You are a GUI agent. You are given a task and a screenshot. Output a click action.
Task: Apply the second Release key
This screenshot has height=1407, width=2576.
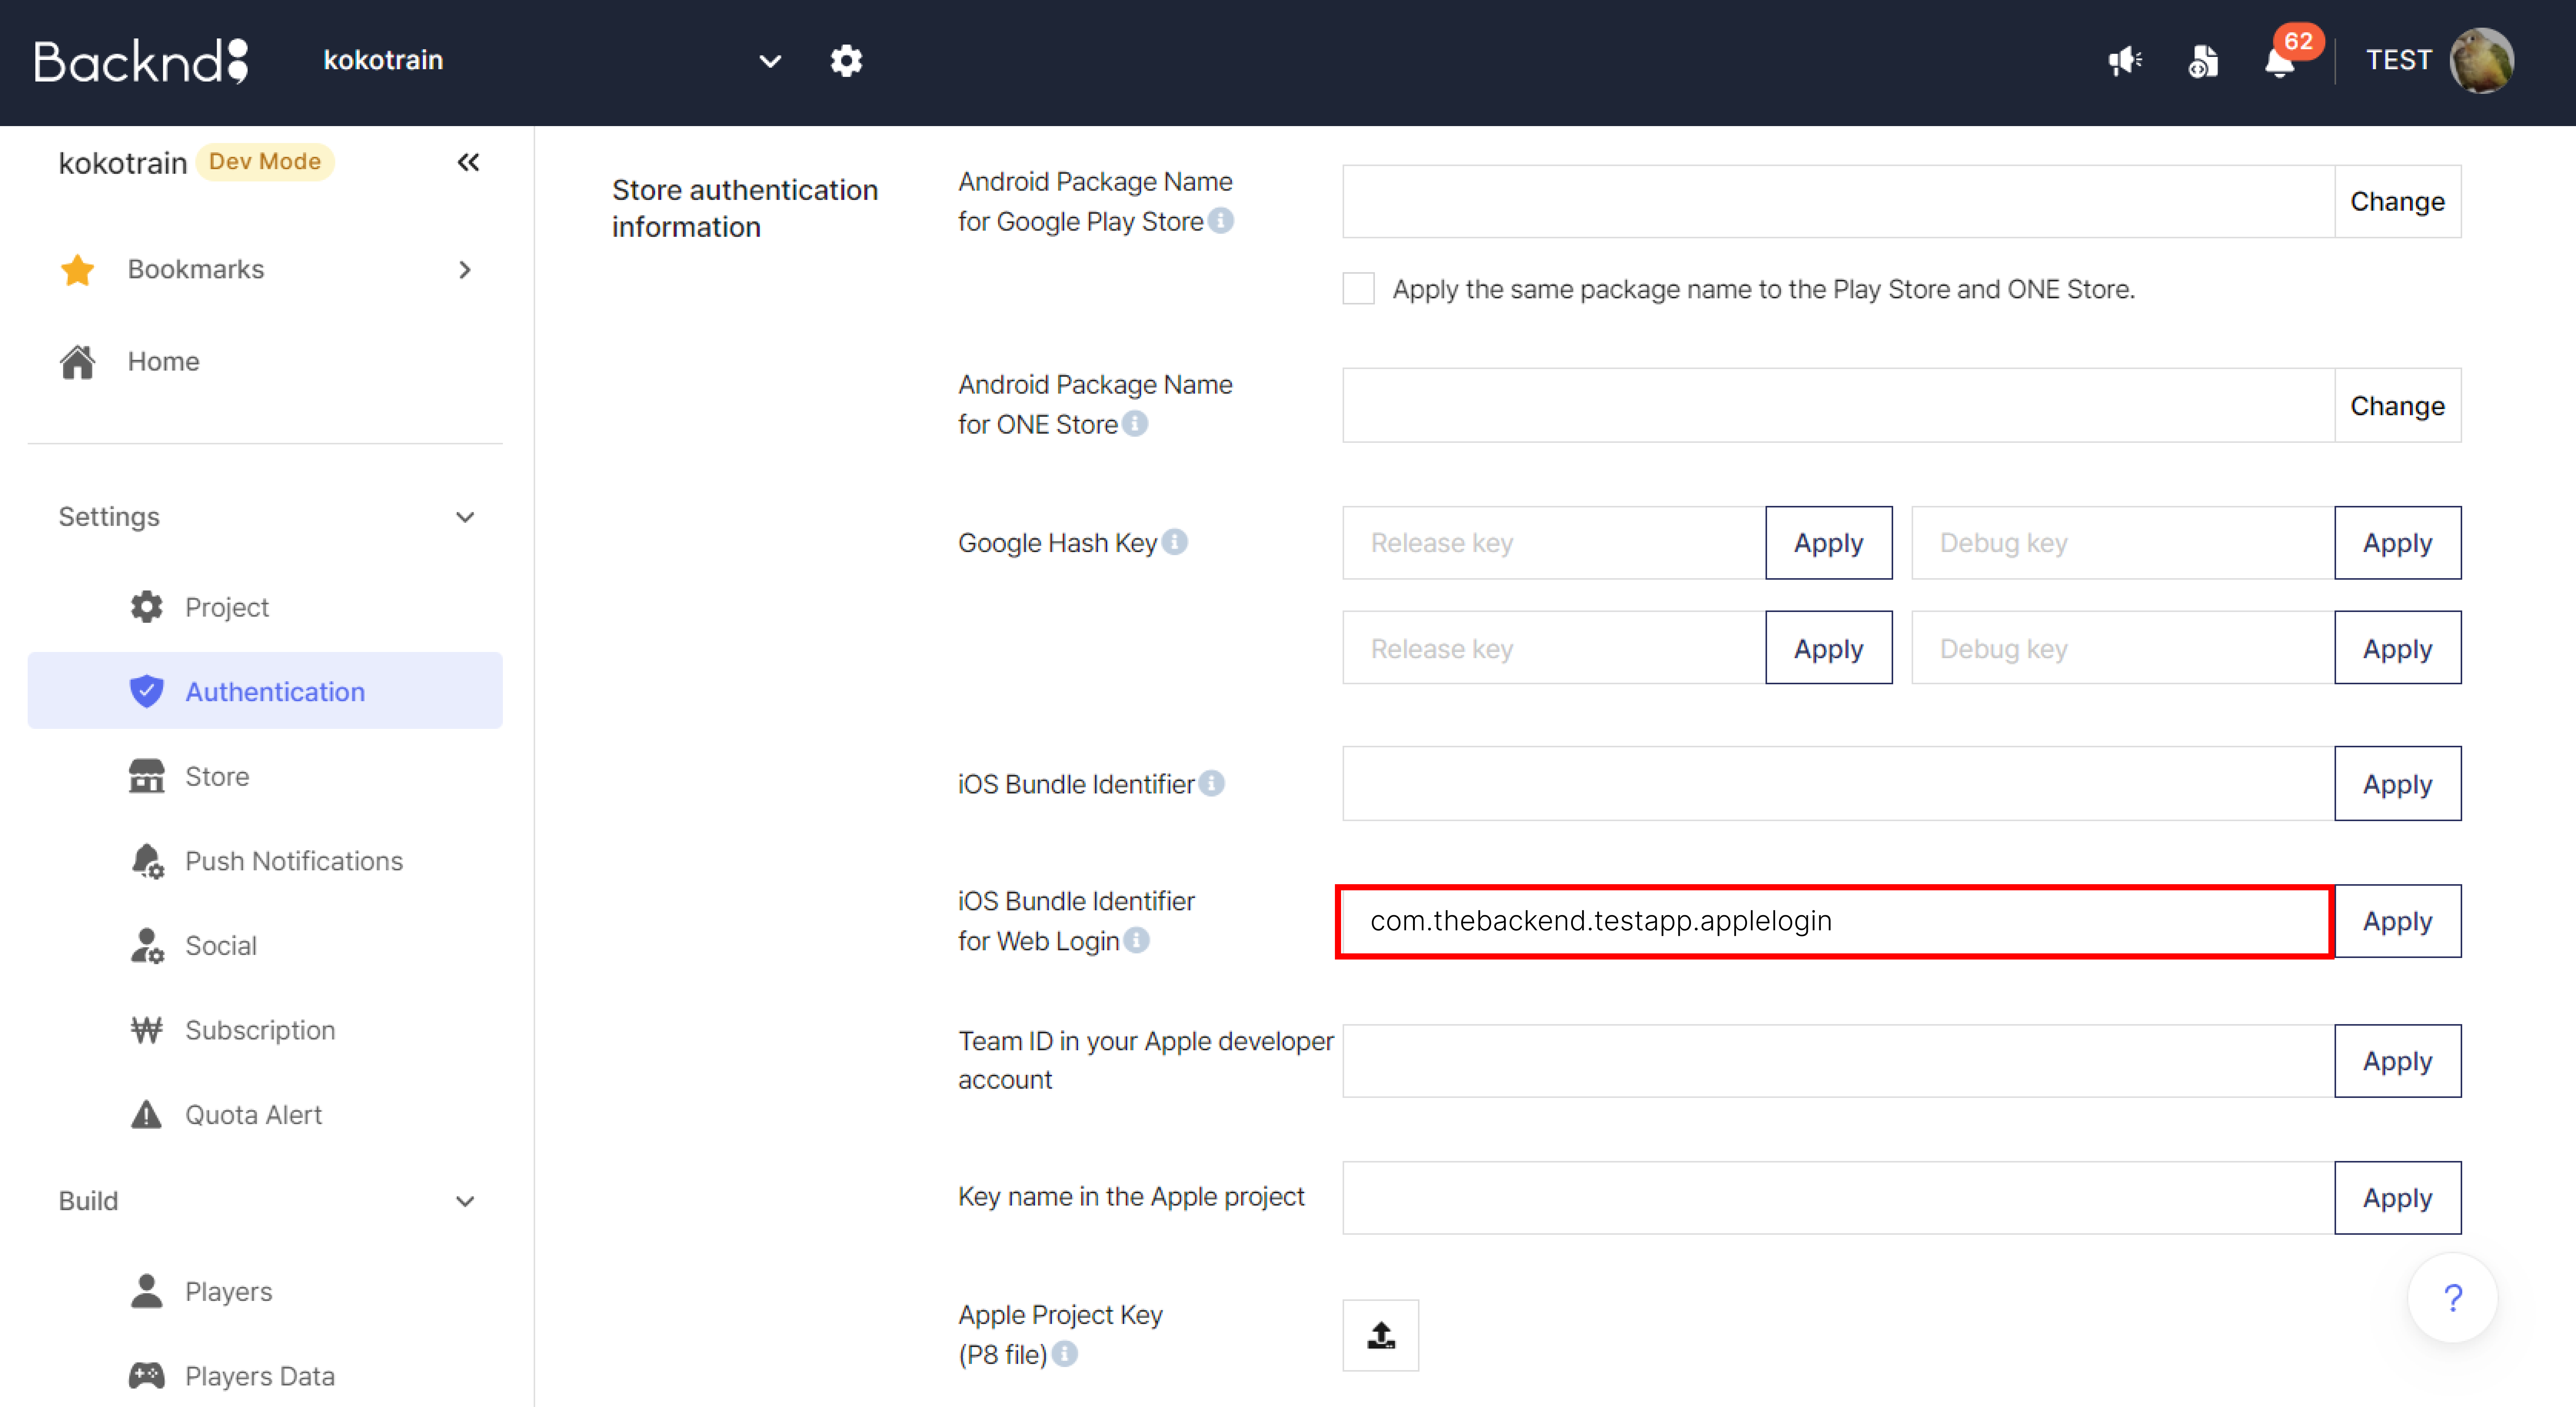coord(1828,648)
